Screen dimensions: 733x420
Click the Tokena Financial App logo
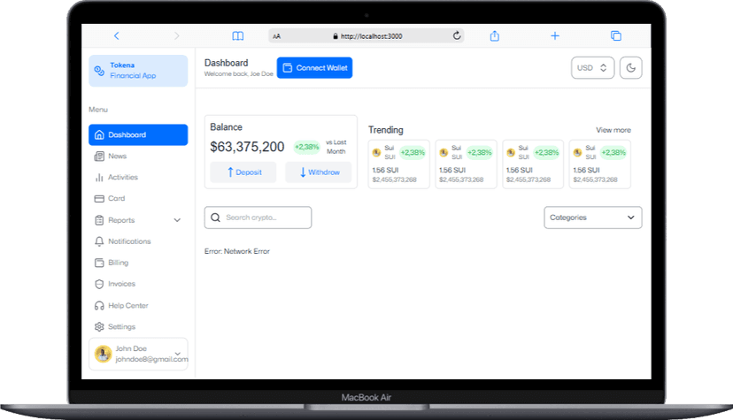point(138,71)
